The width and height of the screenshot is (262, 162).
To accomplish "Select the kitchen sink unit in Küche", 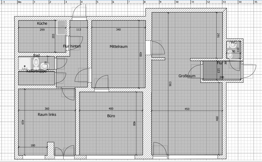I will coord(61,28).
